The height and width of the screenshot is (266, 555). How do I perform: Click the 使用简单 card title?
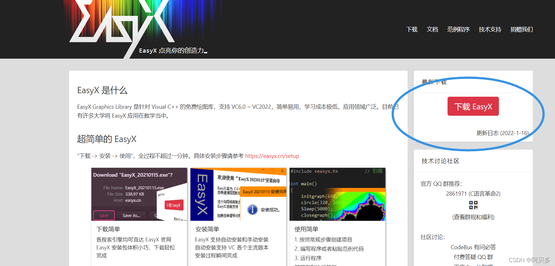coord(306,229)
